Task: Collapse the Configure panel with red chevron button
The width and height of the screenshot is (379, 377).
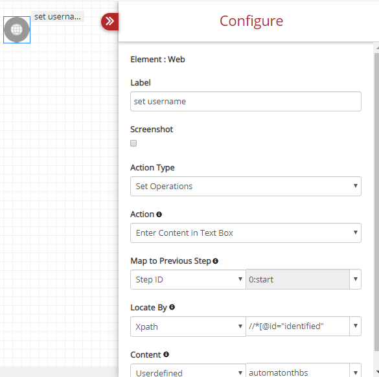Action: tap(109, 21)
